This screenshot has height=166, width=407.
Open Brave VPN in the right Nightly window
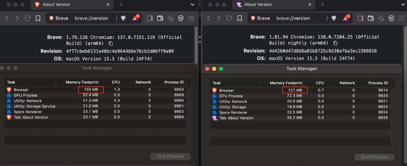(391, 18)
